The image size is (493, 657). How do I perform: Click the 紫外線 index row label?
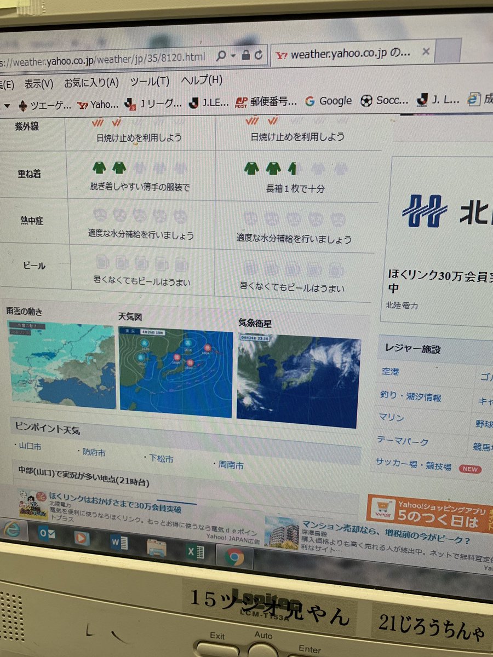(27, 126)
